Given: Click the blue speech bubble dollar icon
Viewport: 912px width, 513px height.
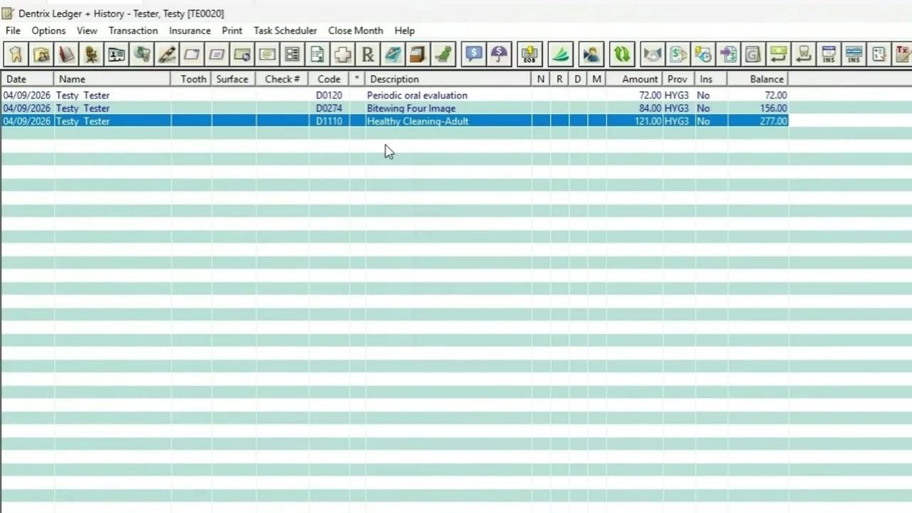Looking at the screenshot, I should click(474, 54).
